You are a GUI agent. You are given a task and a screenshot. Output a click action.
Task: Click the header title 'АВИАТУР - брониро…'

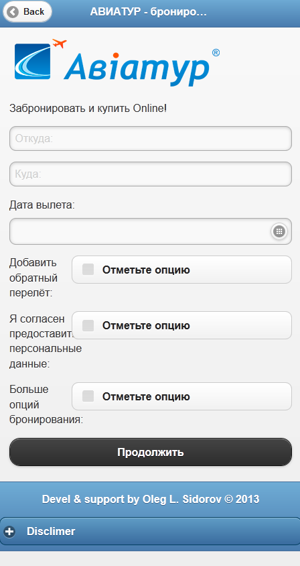coord(148,12)
